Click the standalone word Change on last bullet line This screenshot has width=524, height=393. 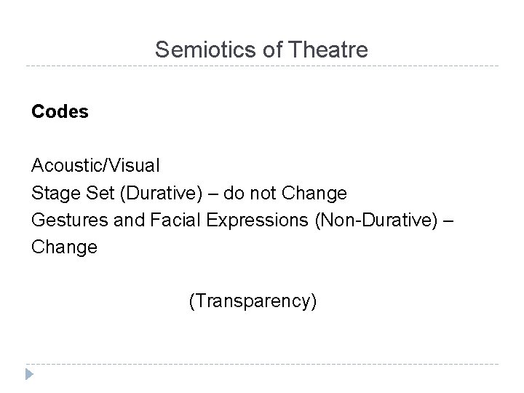pos(64,247)
